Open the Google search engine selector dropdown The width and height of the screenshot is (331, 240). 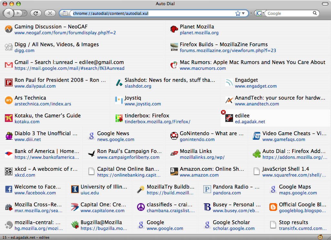[260, 13]
